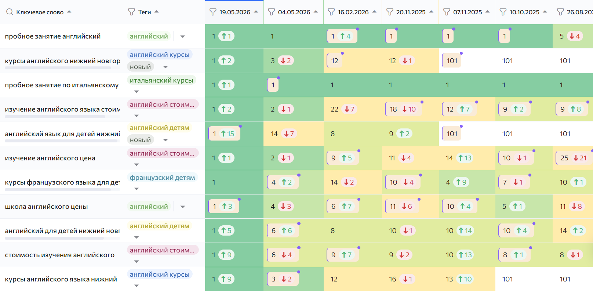593x291 pixels.
Task: Toggle sort arrow on 19.05.2026 column
Action: [x=256, y=12]
